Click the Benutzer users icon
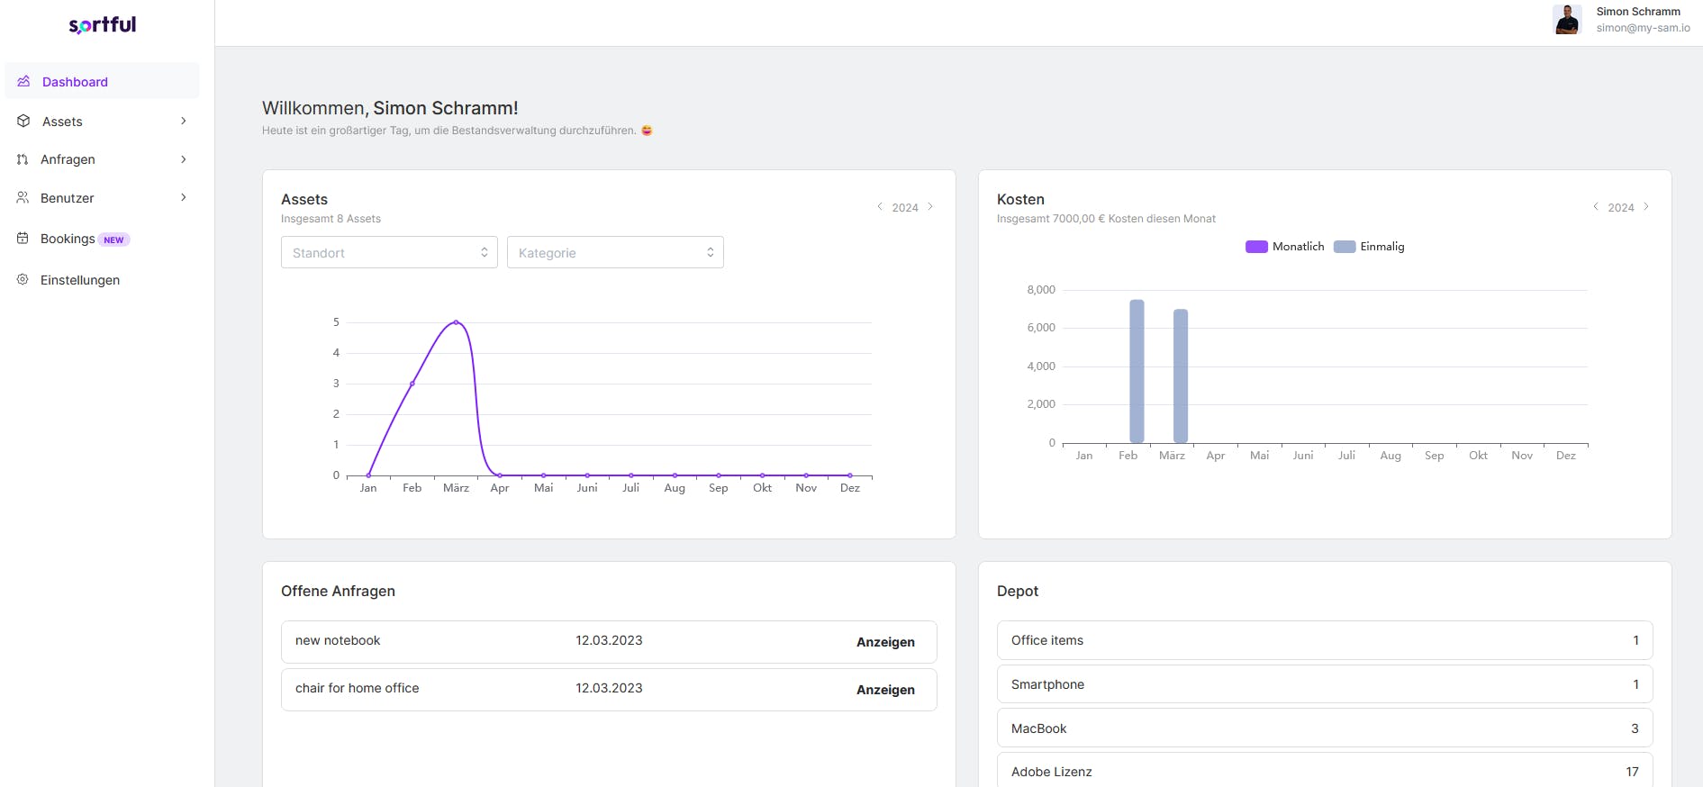The height and width of the screenshot is (787, 1703). (23, 197)
